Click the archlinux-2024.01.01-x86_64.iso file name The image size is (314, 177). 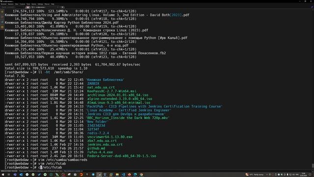pyautogui.click(x=118, y=95)
